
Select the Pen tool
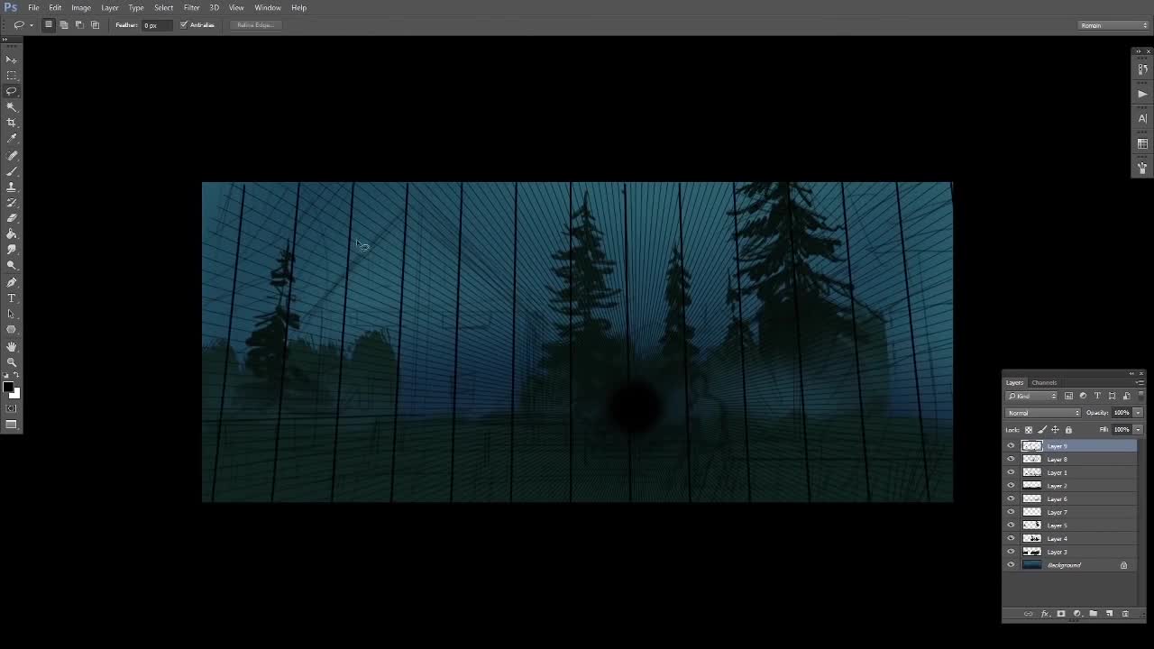pos(12,283)
